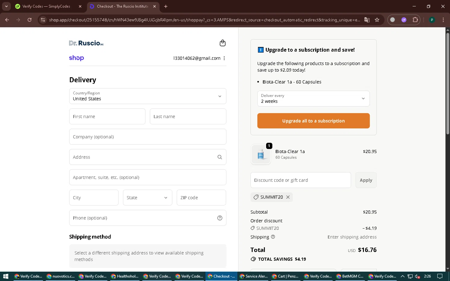This screenshot has width=450, height=281.
Task: Open the shopping bag cart icon
Action: 223,43
